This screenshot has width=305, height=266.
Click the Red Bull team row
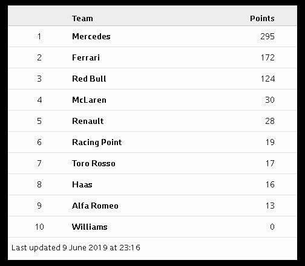click(152, 79)
